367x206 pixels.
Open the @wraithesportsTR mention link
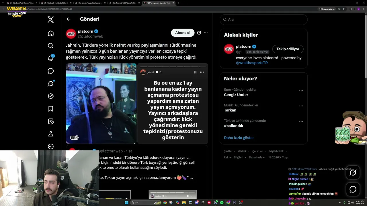click(x=252, y=63)
